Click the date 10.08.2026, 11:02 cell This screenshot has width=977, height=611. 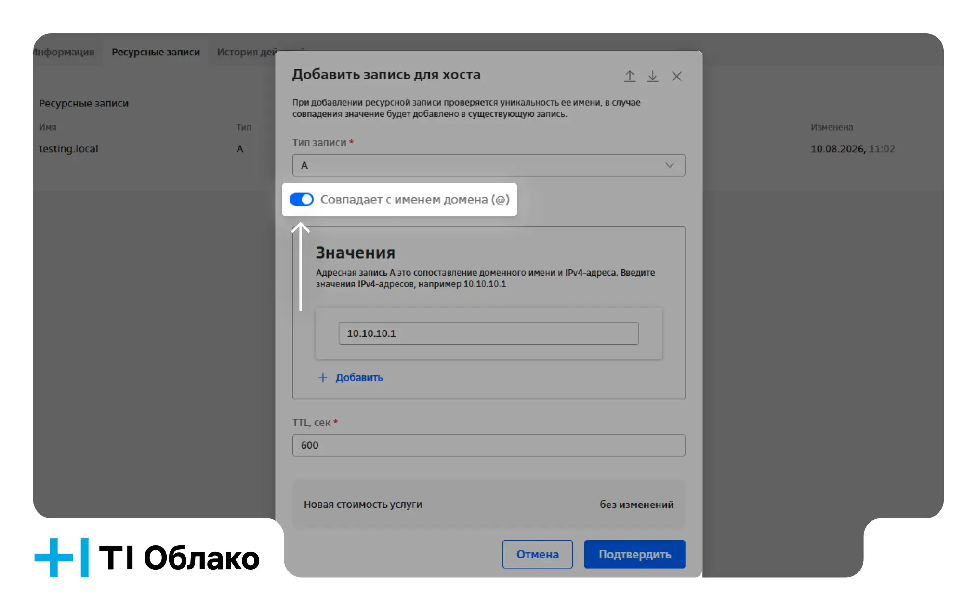click(853, 149)
